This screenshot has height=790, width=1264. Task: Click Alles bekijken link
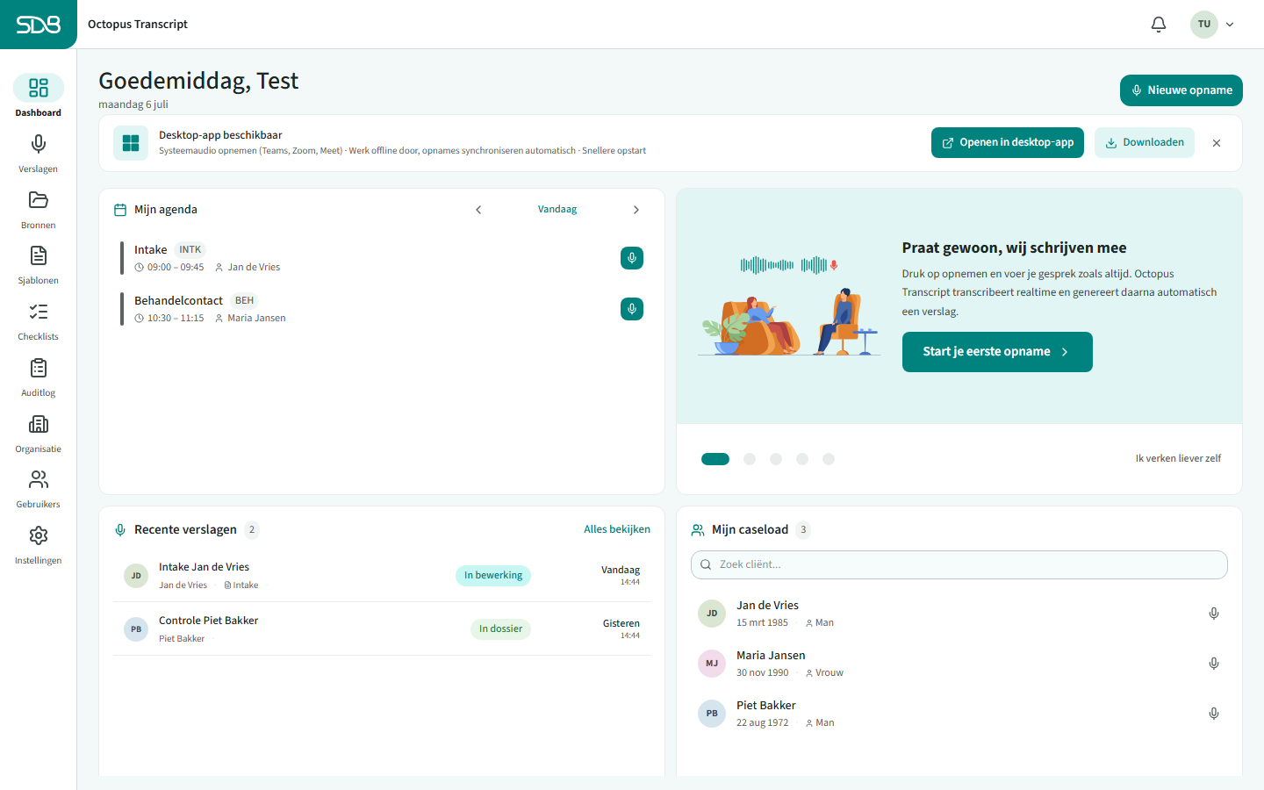click(x=617, y=529)
